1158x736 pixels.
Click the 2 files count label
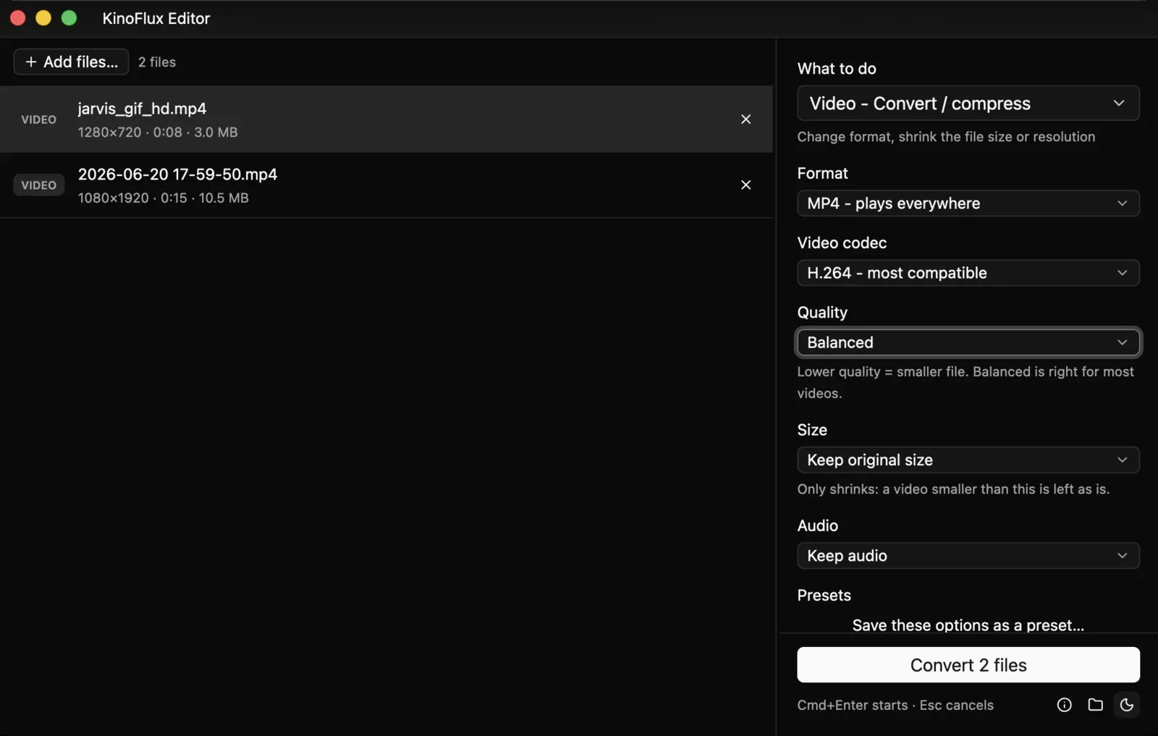click(x=157, y=62)
